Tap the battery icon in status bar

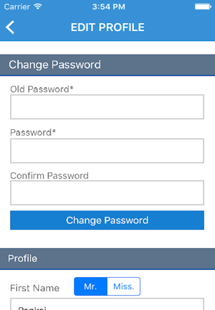(x=203, y=6)
